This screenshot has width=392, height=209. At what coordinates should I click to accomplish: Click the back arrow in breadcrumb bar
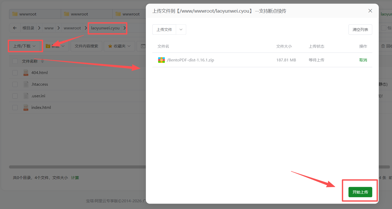click(15, 28)
